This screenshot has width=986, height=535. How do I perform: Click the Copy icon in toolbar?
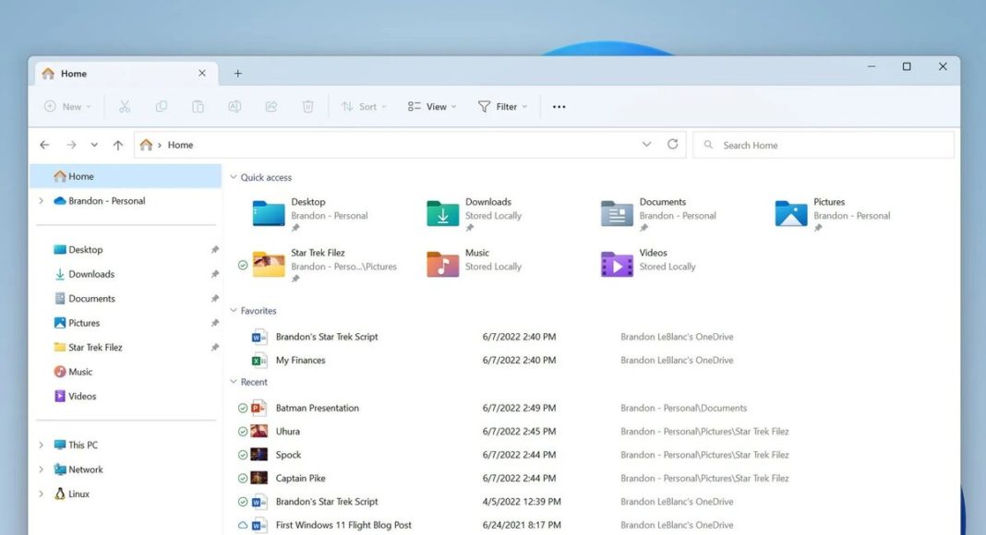coord(162,107)
